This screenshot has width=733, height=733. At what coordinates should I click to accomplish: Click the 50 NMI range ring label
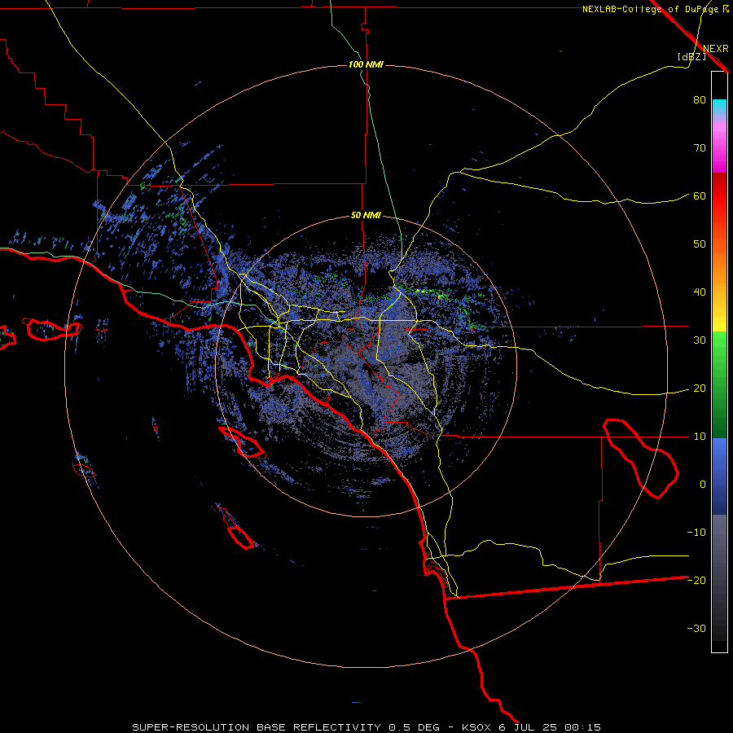(366, 216)
